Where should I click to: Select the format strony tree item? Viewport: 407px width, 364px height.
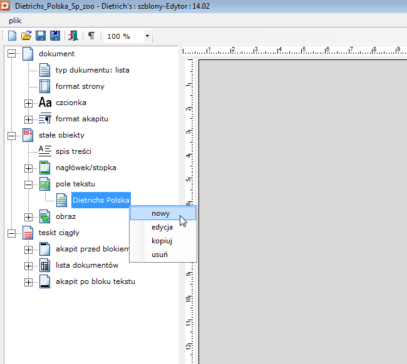coord(80,86)
